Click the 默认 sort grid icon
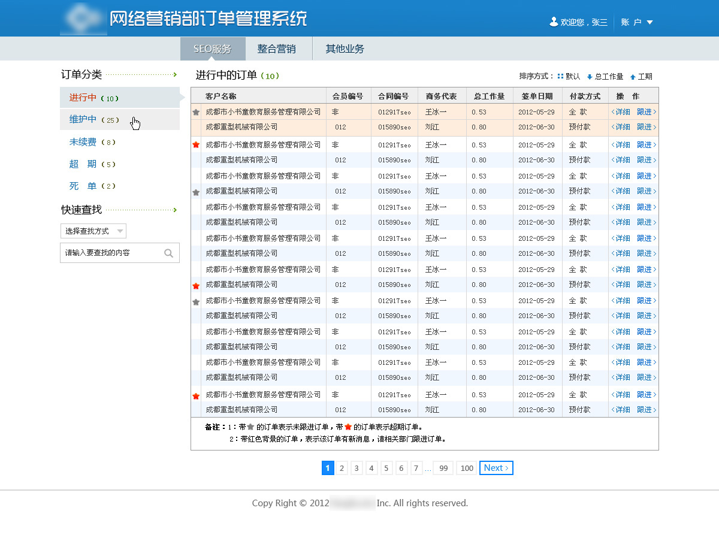Screen dimensions: 719x535 tap(560, 77)
